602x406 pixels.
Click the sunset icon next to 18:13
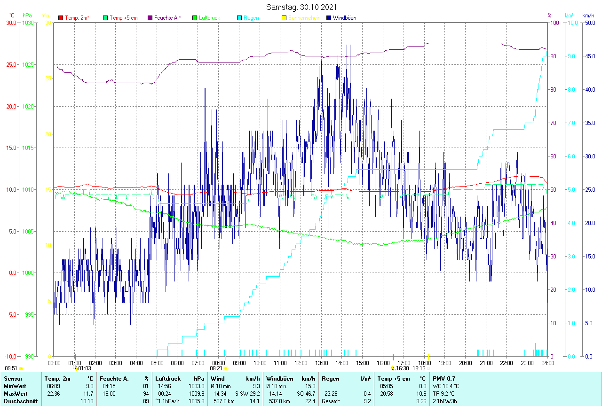click(429, 369)
